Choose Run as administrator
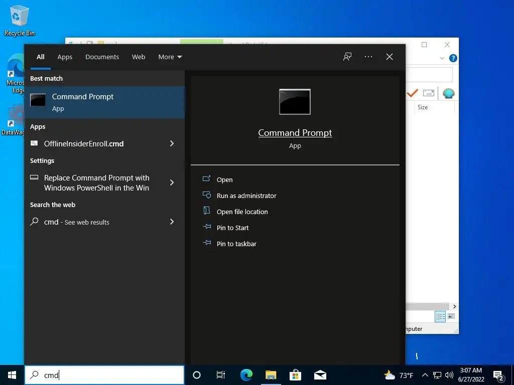Screen dimensions: 514x385 click(246, 196)
